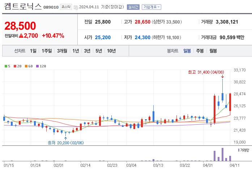Click the high price 28,650
The image size is (252, 170).
[142, 22]
